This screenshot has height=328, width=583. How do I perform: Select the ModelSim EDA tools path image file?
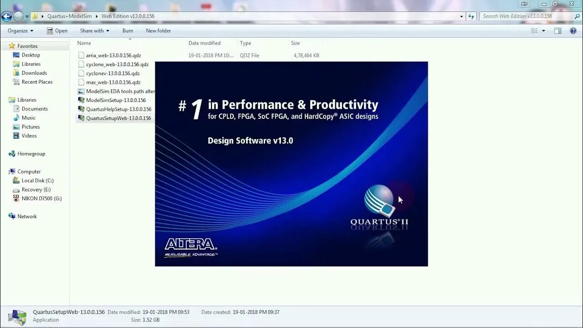[120, 91]
